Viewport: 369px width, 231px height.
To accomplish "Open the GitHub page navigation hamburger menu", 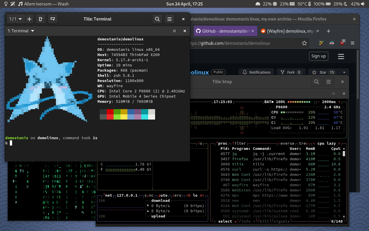I will (341, 56).
